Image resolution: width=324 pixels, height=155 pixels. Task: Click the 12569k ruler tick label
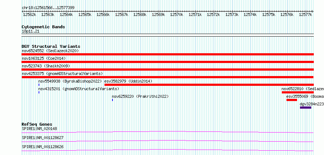pyautogui.click(x=158, y=14)
